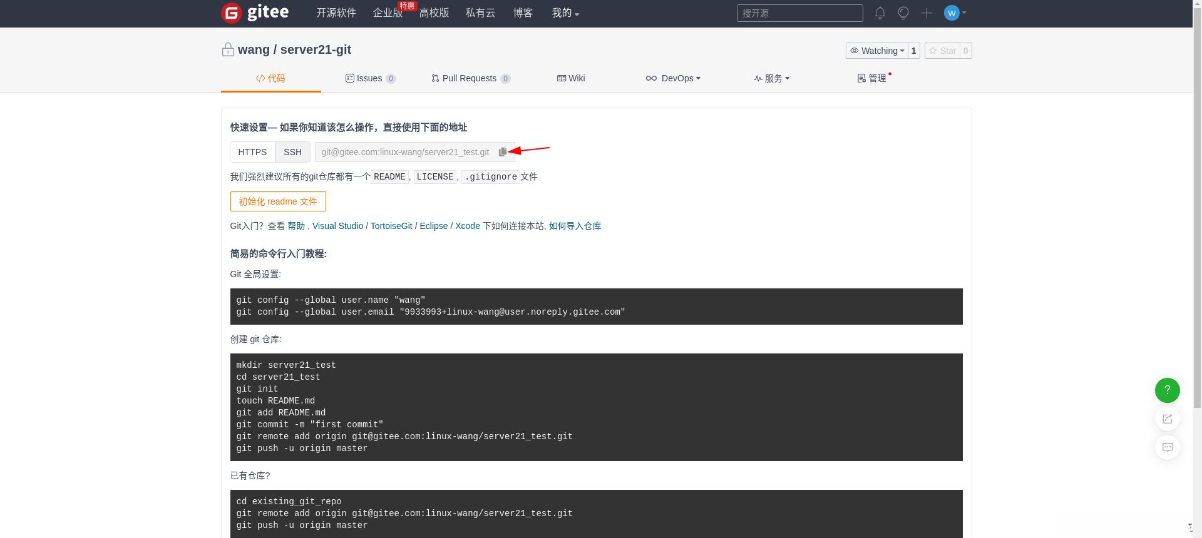Open the Pull Requests tab
This screenshot has height=538, width=1202.
tap(471, 78)
